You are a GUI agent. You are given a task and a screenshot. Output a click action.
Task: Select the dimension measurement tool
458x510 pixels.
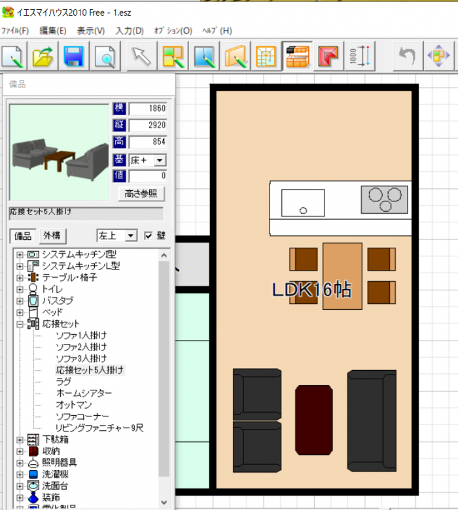coord(360,56)
